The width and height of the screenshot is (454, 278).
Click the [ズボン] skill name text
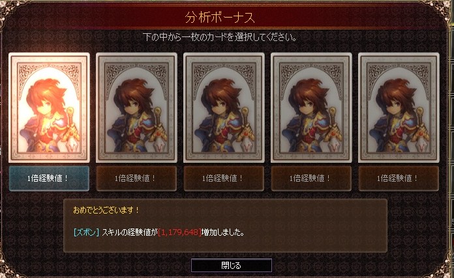(x=86, y=232)
